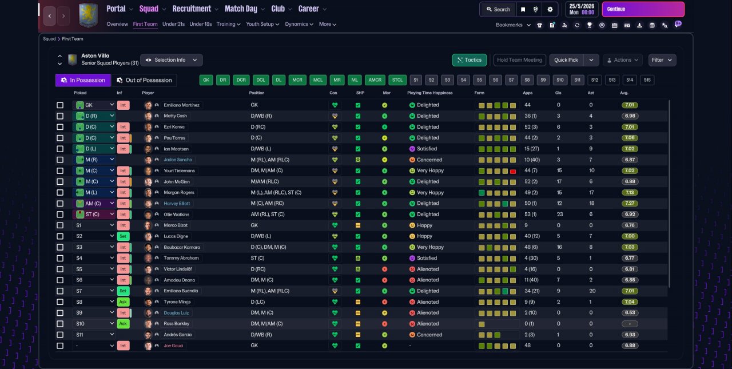
Task: Click Youri Tielemans' form squares bar
Action: point(498,171)
